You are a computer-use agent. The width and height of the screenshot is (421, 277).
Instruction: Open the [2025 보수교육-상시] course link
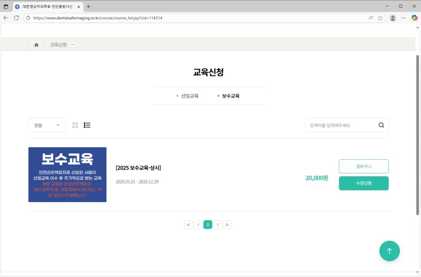pyautogui.click(x=139, y=167)
